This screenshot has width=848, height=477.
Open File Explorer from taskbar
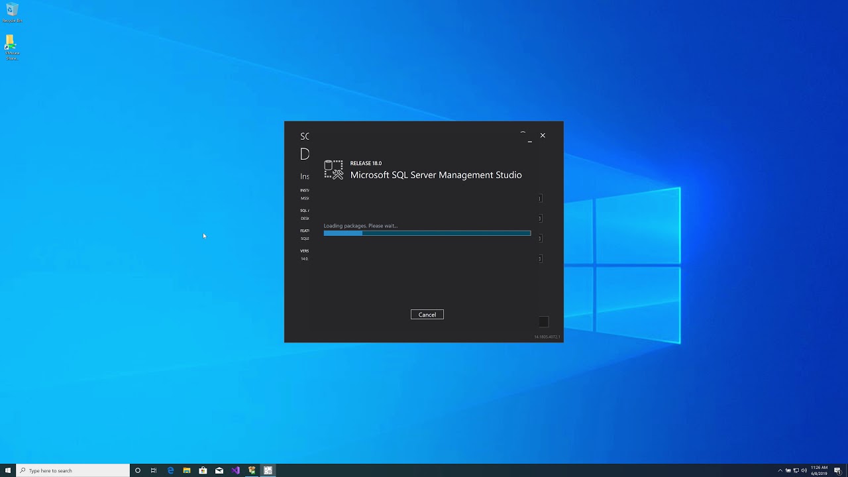(187, 470)
